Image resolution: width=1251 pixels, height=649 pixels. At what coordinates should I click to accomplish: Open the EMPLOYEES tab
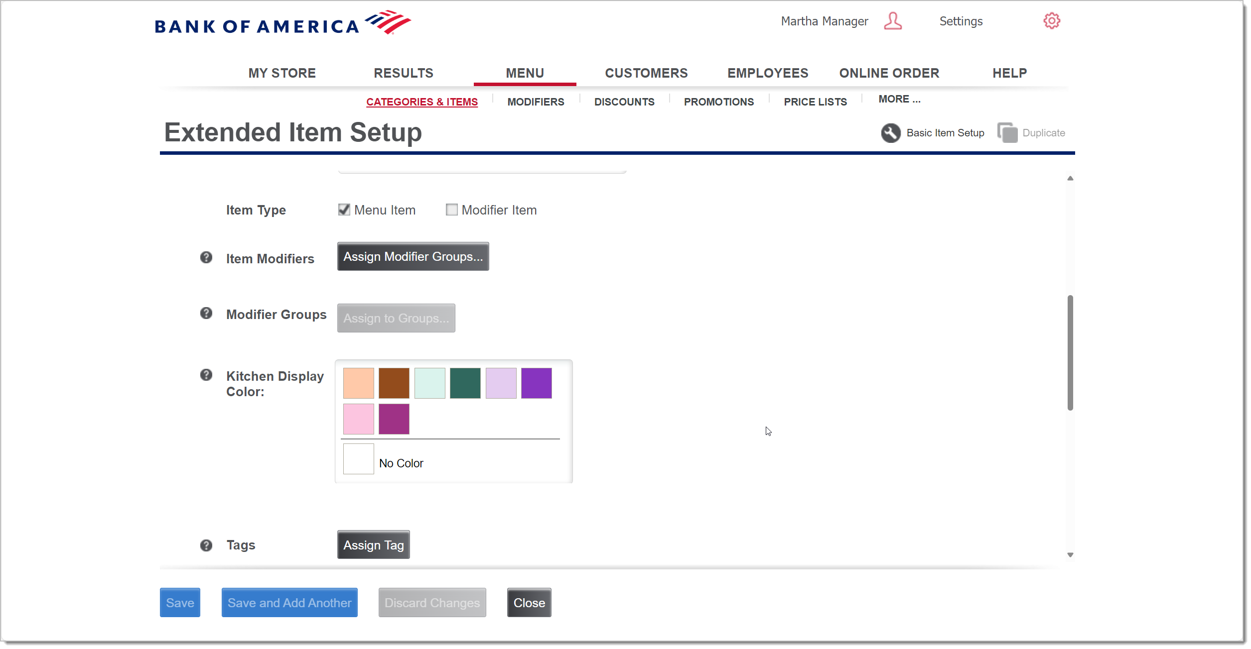768,73
